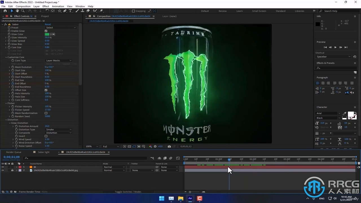361x203 pixels.
Task: Select the Type tool
Action: point(70,11)
